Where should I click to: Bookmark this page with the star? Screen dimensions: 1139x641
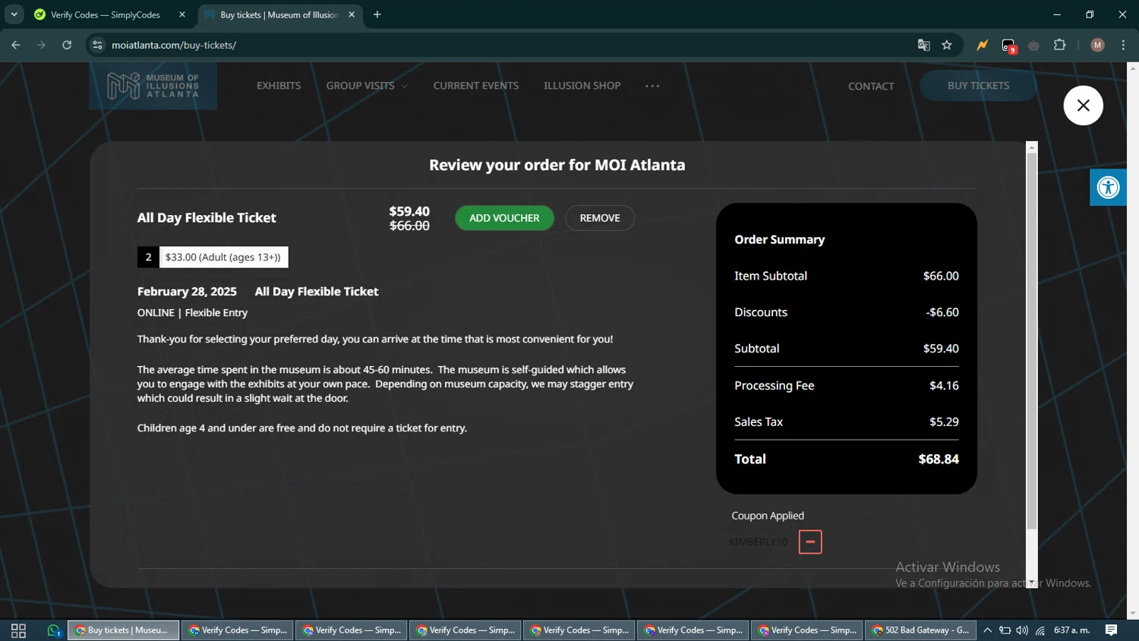tap(947, 46)
